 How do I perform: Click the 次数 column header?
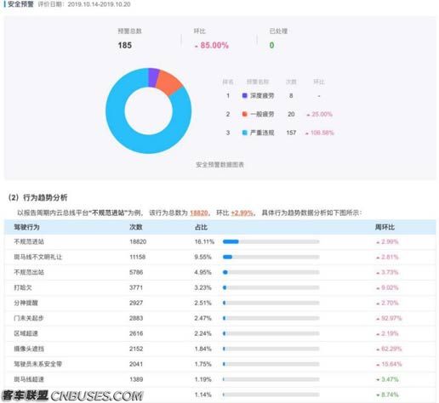(x=136, y=227)
